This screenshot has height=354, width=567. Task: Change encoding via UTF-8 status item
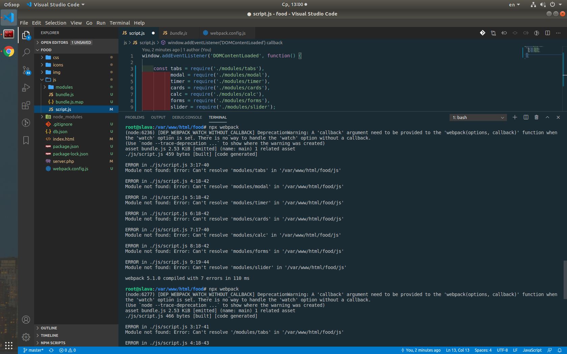pyautogui.click(x=502, y=350)
